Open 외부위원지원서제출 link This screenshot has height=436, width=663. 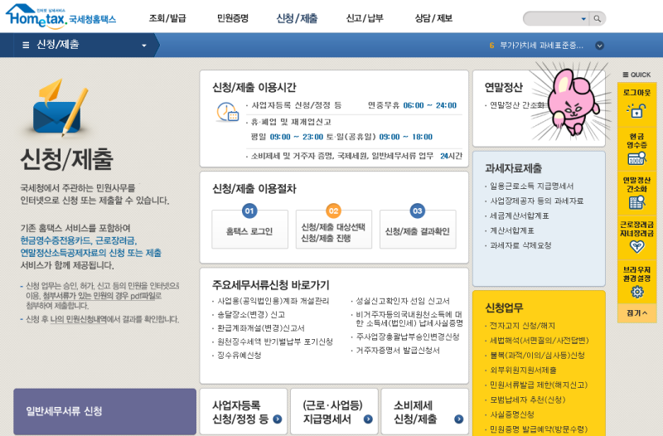[x=523, y=370]
